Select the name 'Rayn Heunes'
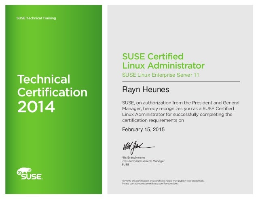 pos(146,90)
